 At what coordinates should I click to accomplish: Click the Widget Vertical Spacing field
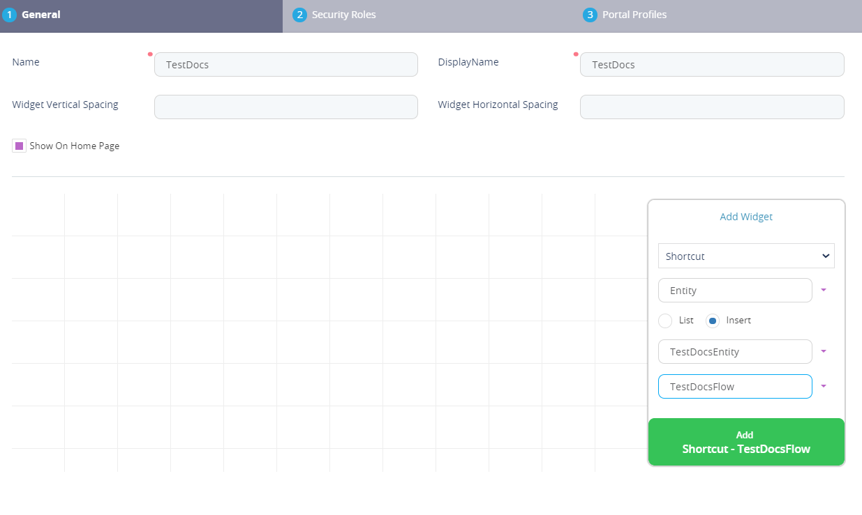[285, 107]
